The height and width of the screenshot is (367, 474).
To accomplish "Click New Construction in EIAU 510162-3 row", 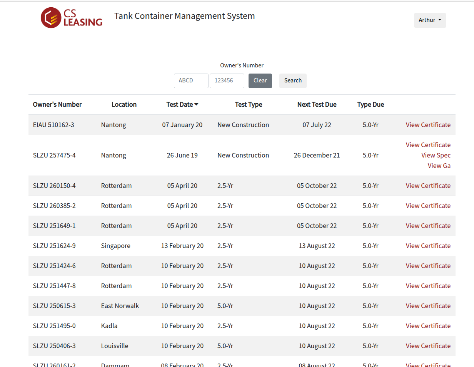I will 243,125.
